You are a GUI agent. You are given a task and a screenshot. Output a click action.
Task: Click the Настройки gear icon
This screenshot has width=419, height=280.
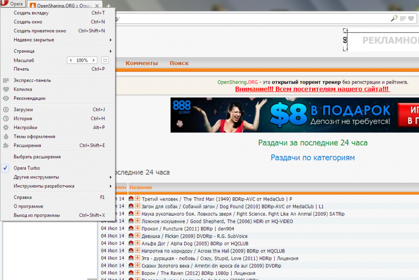[x=6, y=127]
